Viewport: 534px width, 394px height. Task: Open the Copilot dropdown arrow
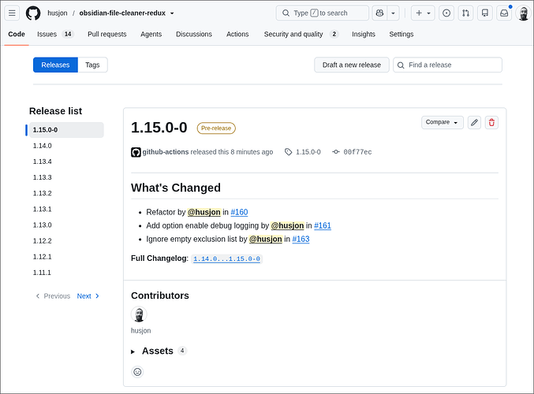393,13
